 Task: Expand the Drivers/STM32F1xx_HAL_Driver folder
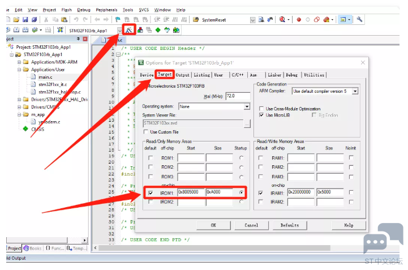click(x=19, y=100)
